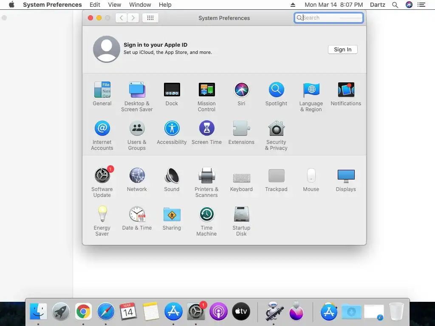Launch Google Chrome from the Dock
The height and width of the screenshot is (326, 435).
point(83,311)
